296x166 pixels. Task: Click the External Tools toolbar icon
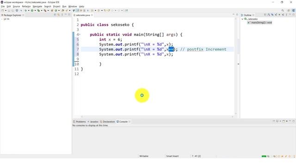click(x=45, y=11)
